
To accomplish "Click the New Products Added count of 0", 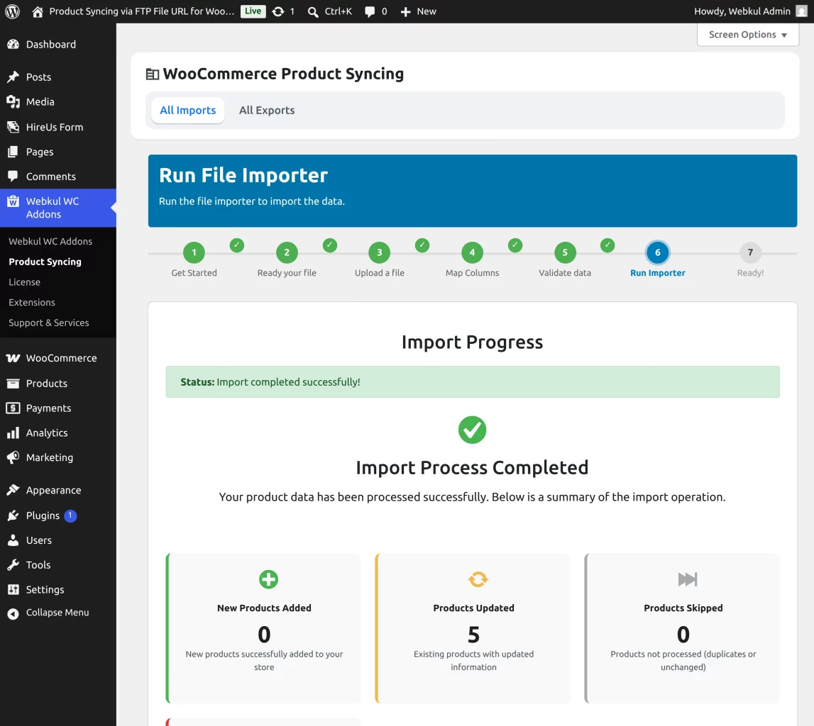I will coord(264,635).
